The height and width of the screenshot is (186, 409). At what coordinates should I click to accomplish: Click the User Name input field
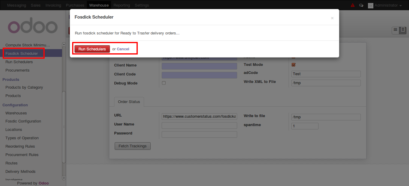click(199, 125)
